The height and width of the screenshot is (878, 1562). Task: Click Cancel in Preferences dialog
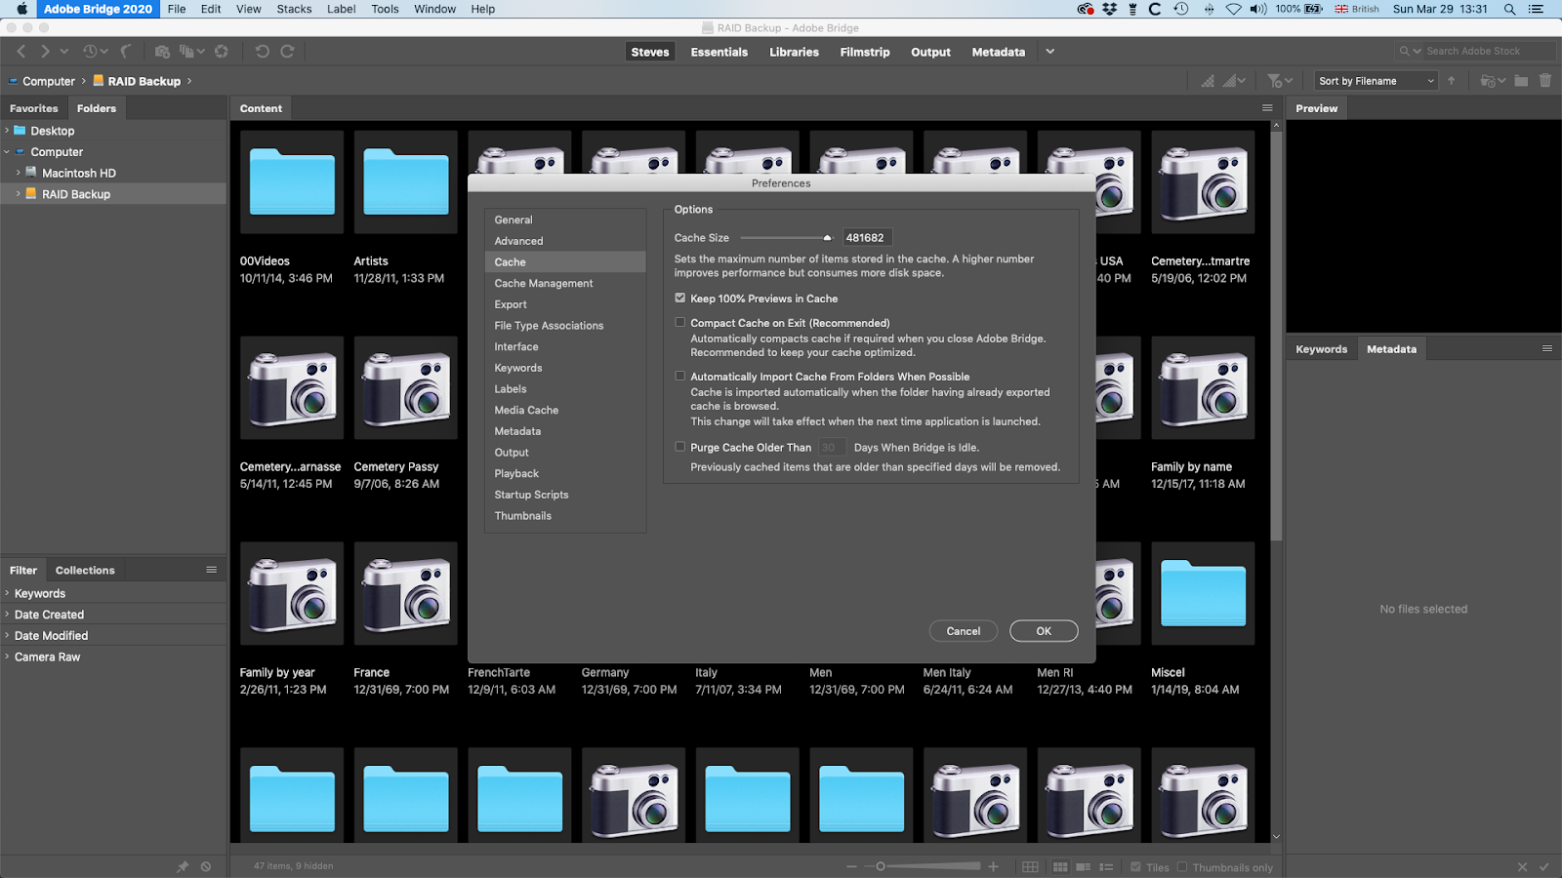tap(964, 631)
